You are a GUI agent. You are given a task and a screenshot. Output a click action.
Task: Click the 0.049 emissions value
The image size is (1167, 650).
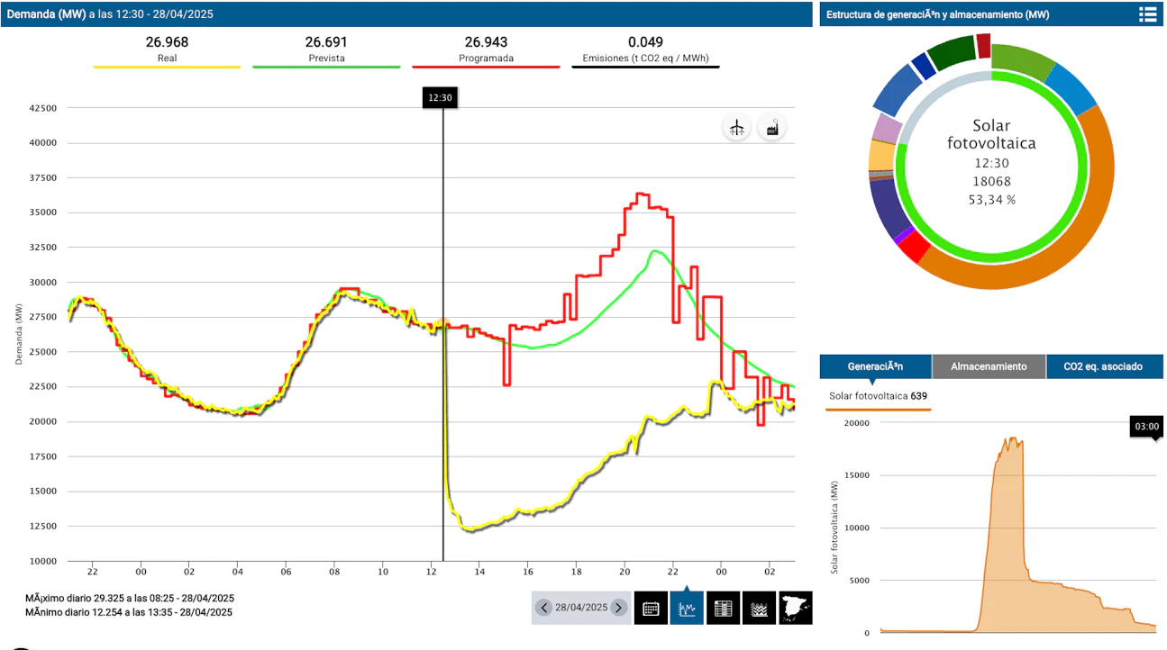pyautogui.click(x=646, y=41)
